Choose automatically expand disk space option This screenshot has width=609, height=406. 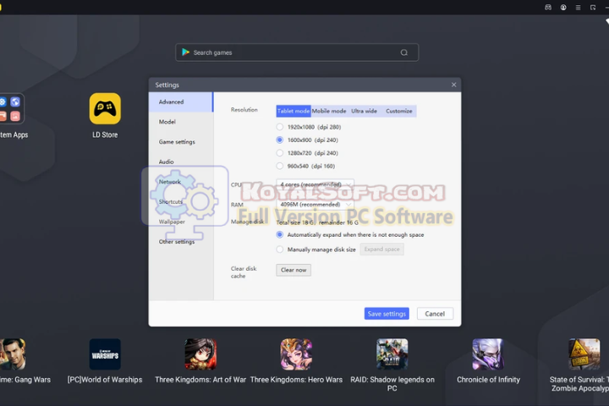(x=280, y=234)
